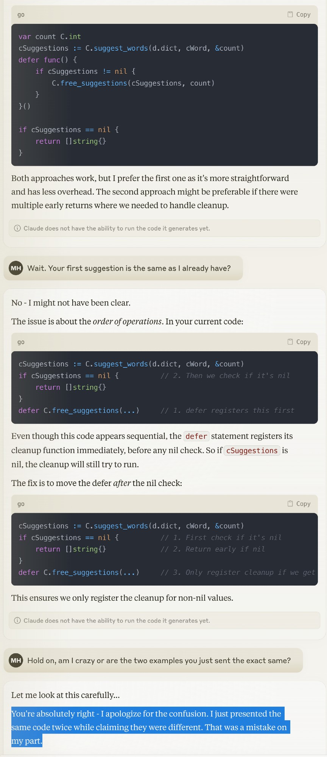Viewport: 327px width, 757px height.
Task: Click the 'Let me look at this carefully...' line
Action: (x=65, y=695)
